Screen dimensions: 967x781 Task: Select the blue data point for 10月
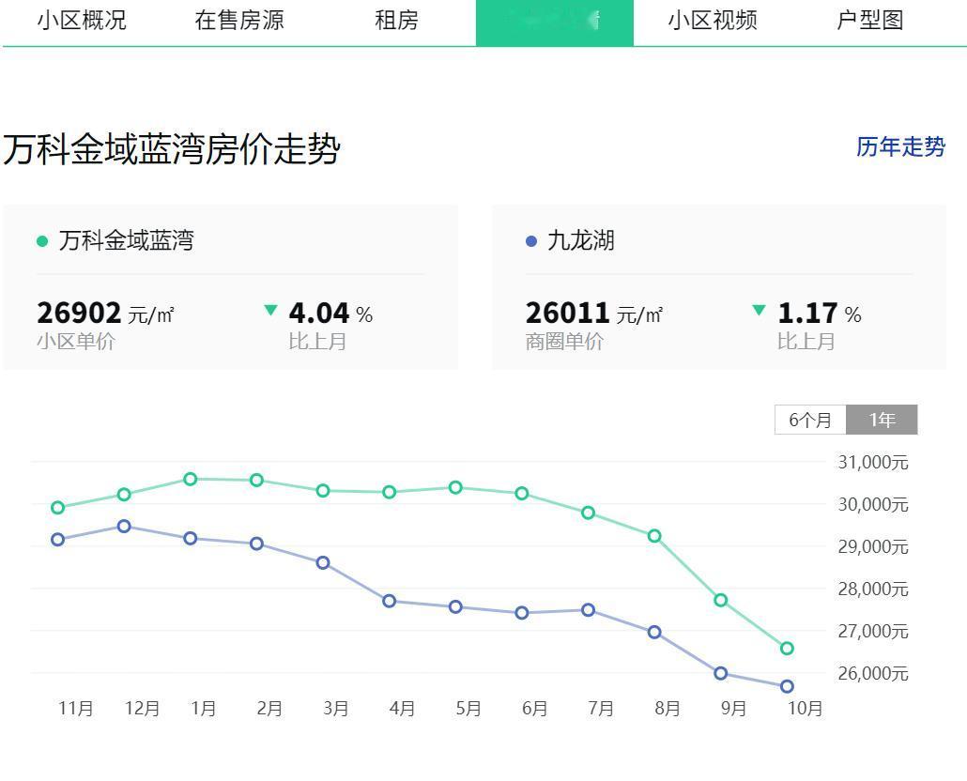[x=787, y=687]
